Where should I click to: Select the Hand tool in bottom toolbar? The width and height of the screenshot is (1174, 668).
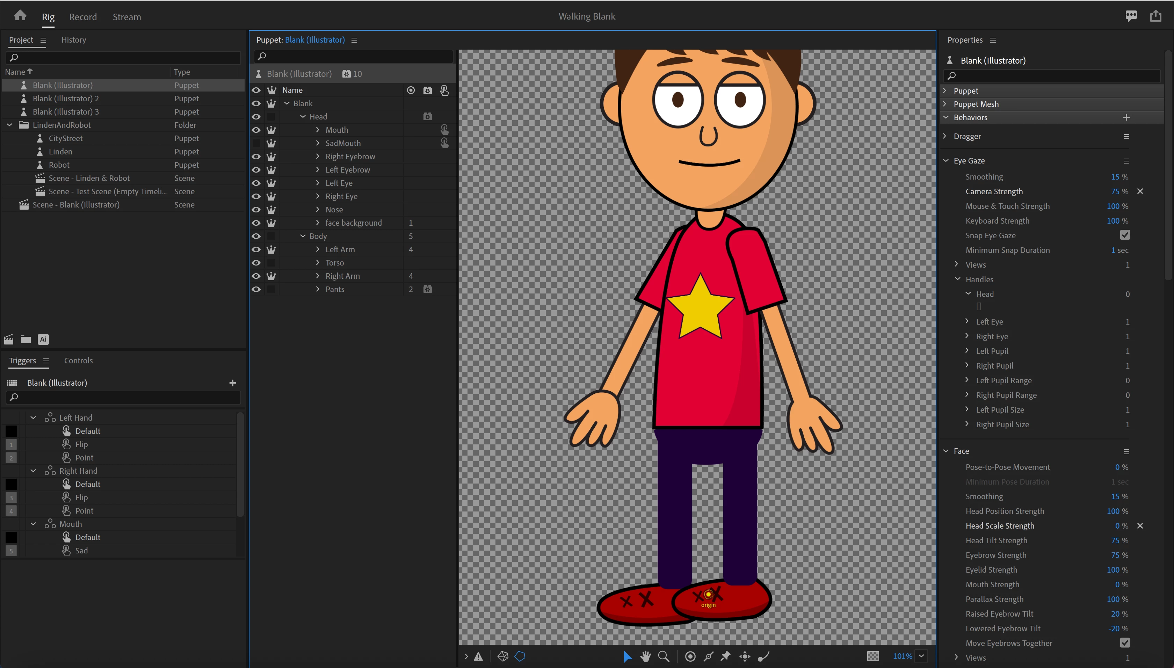(x=645, y=656)
